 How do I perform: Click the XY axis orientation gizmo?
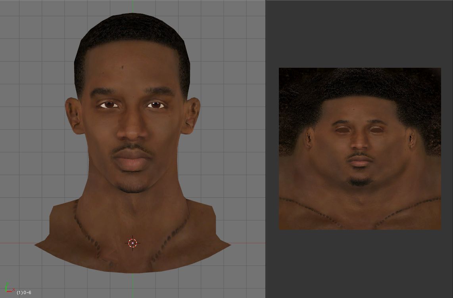10,288
